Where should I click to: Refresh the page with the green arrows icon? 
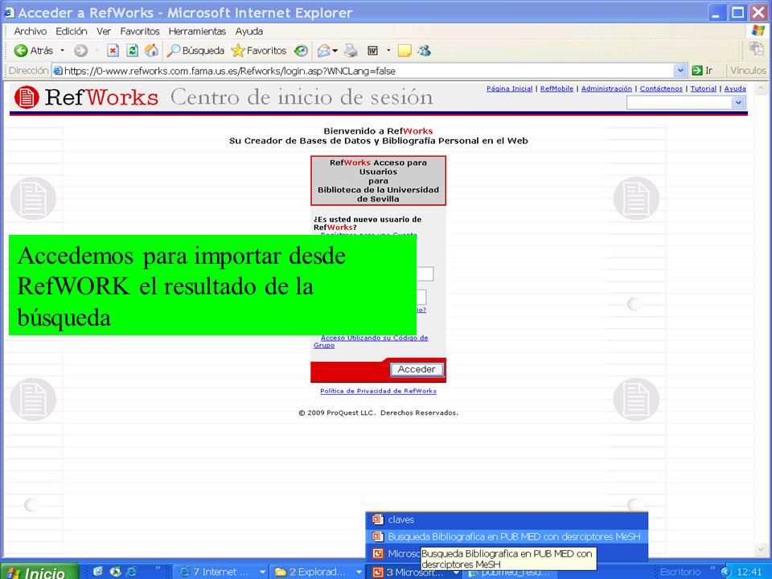tap(132, 50)
